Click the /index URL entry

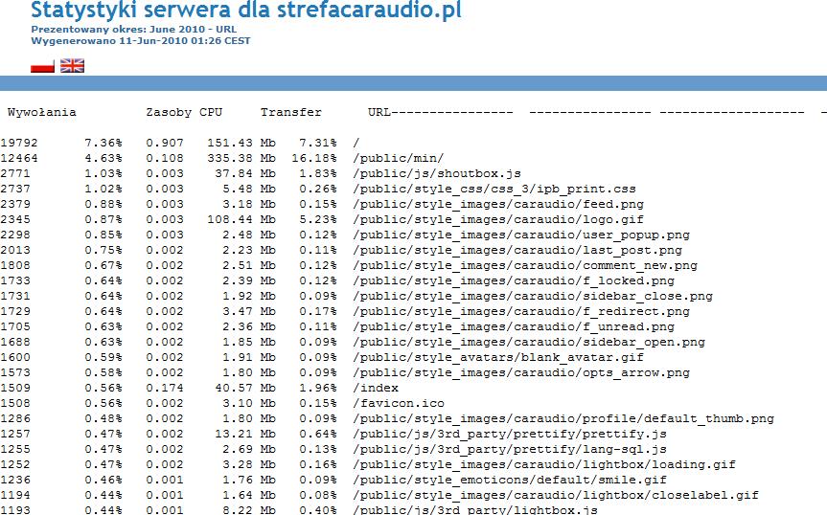click(375, 388)
